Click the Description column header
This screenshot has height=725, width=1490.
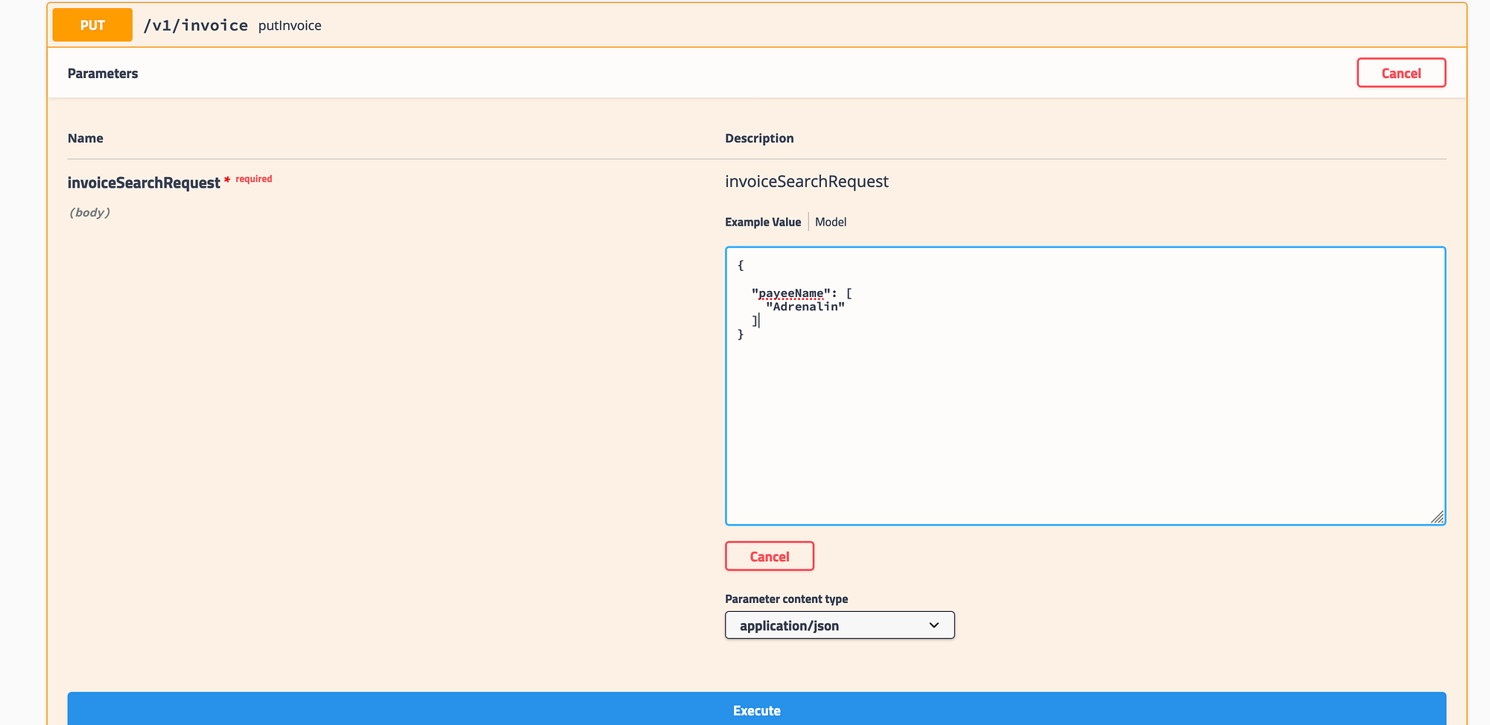coord(759,138)
